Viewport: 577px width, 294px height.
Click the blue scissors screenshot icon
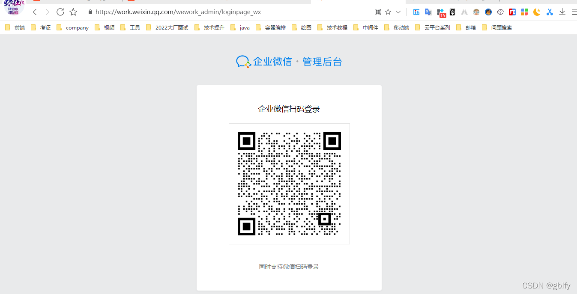(x=550, y=12)
